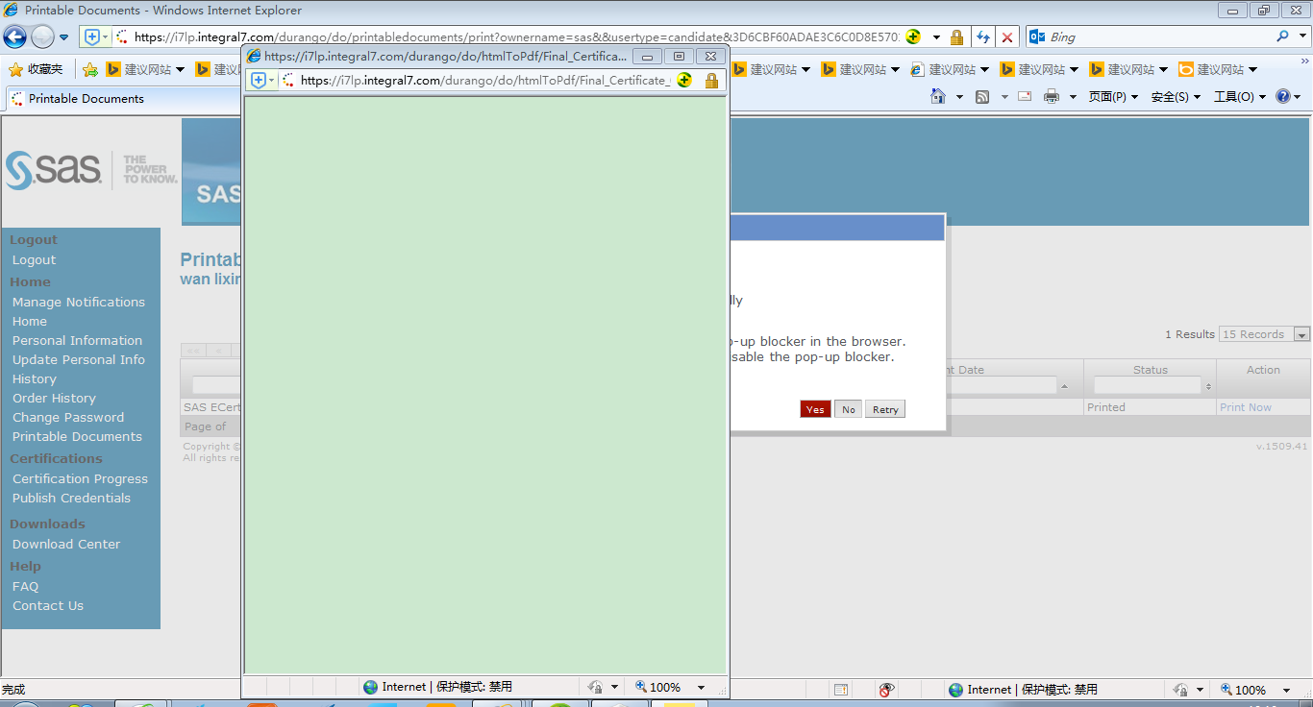1313x707 pixels.
Task: Click Yes in the dialog
Action: coord(815,409)
